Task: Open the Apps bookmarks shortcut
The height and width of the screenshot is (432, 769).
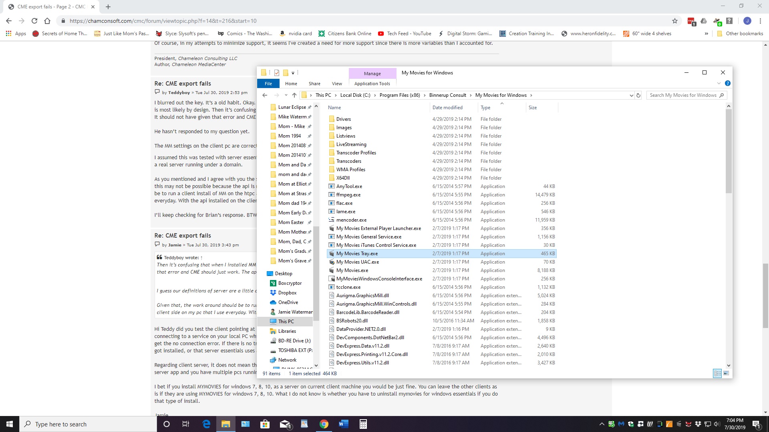Action: [16, 34]
